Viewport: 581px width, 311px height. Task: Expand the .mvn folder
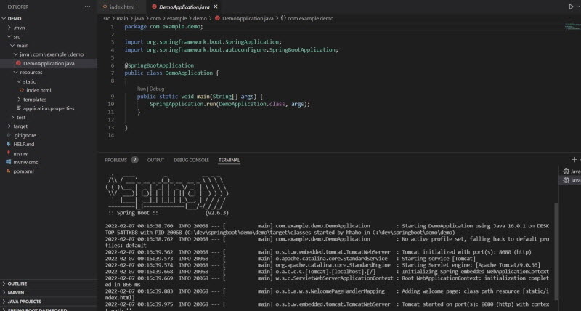(48, 28)
